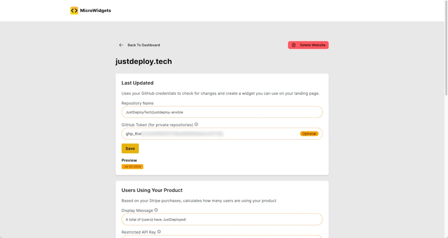Focus the Display Message input field
Image resolution: width=448 pixels, height=238 pixels.
222,219
